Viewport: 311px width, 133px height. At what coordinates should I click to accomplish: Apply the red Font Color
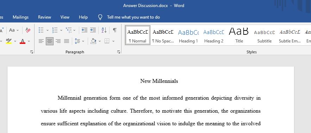coord(23,41)
